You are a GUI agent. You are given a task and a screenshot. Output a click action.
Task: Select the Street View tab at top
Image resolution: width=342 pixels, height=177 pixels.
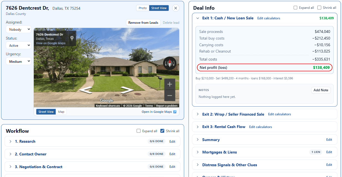coord(159,8)
